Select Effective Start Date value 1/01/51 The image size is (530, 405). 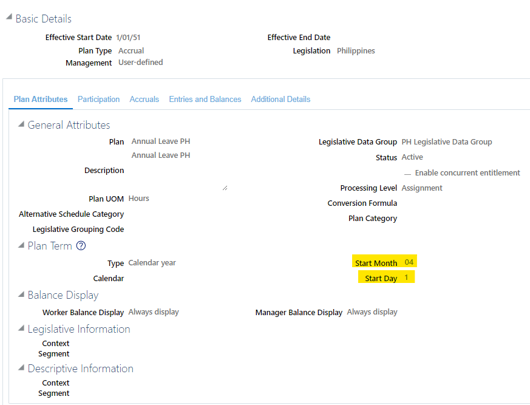coord(128,38)
